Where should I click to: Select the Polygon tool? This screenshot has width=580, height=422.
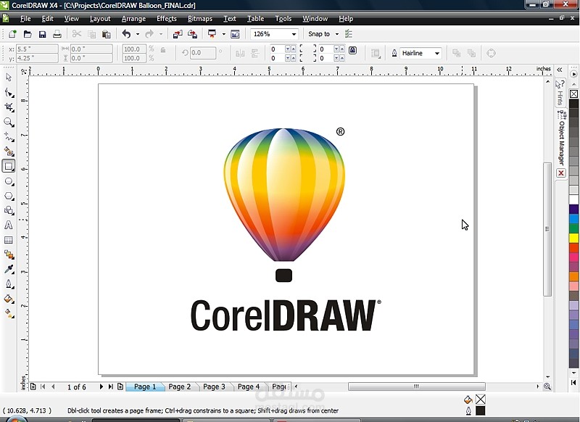(x=9, y=196)
